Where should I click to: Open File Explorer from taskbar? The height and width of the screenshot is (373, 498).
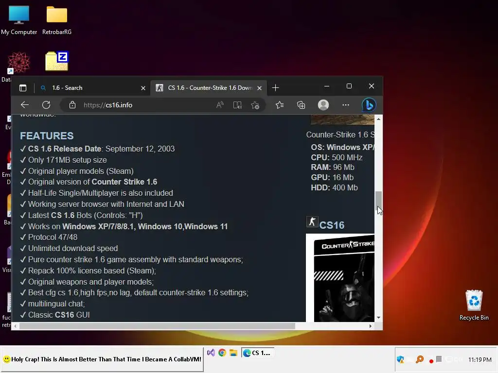[233, 353]
